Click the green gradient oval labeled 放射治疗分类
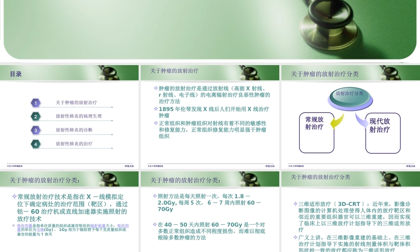The width and height of the screenshot is (420, 252). 350,97
